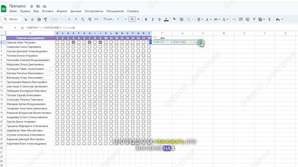Format the cell as currency (р.)
298x167 pixels.
point(69,19)
